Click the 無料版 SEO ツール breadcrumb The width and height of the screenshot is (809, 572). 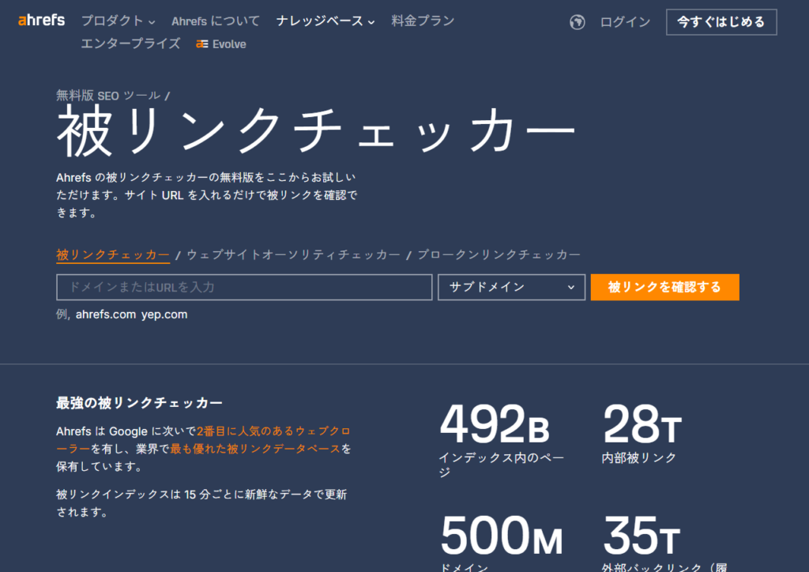[x=107, y=96]
